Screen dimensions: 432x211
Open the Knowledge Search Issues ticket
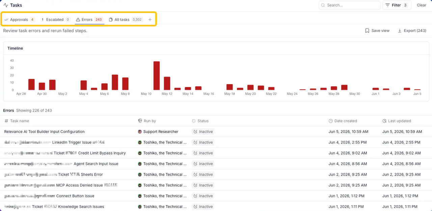[x=54, y=207]
